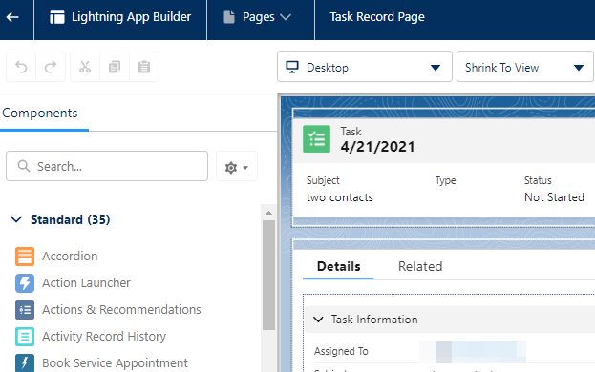Select the Components tab
595x372 pixels.
click(40, 113)
